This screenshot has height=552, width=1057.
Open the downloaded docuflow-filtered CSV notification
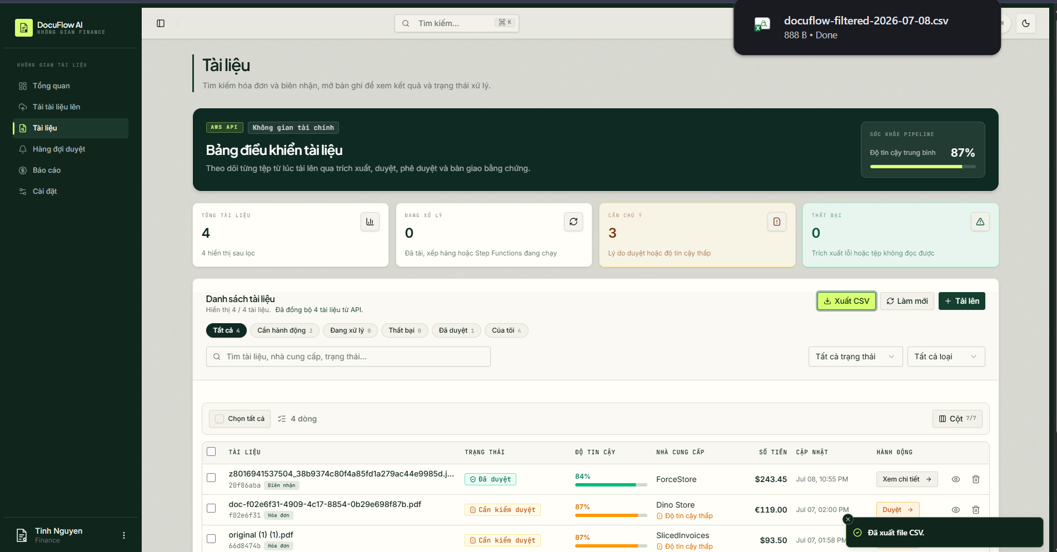point(867,28)
